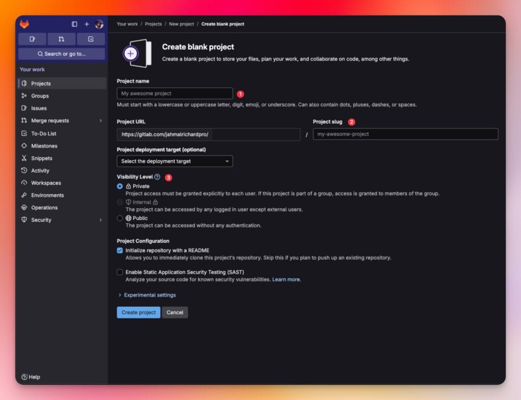521x400 pixels.
Task: Click the Public globe icon
Action: click(x=129, y=218)
